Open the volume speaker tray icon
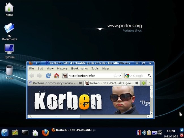184x138 pixels. (x=144, y=133)
